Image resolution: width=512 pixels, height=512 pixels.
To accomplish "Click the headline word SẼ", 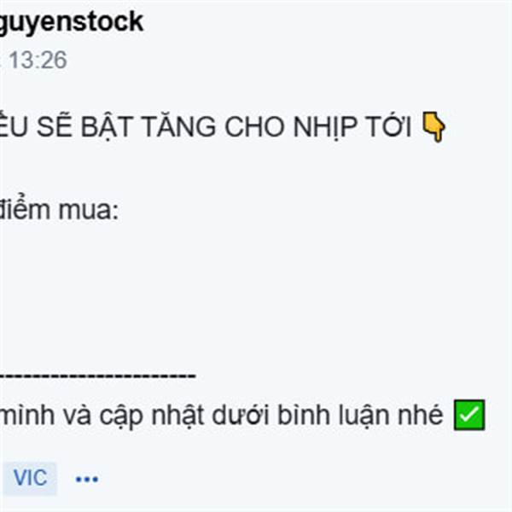I will 54,125.
